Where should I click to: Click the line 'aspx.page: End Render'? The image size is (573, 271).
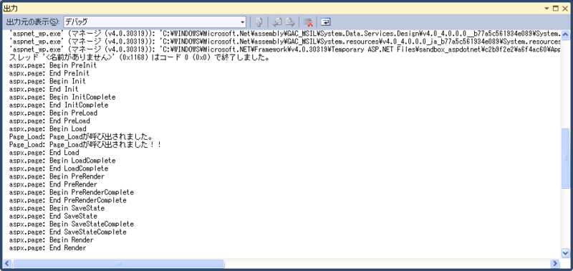pos(47,248)
